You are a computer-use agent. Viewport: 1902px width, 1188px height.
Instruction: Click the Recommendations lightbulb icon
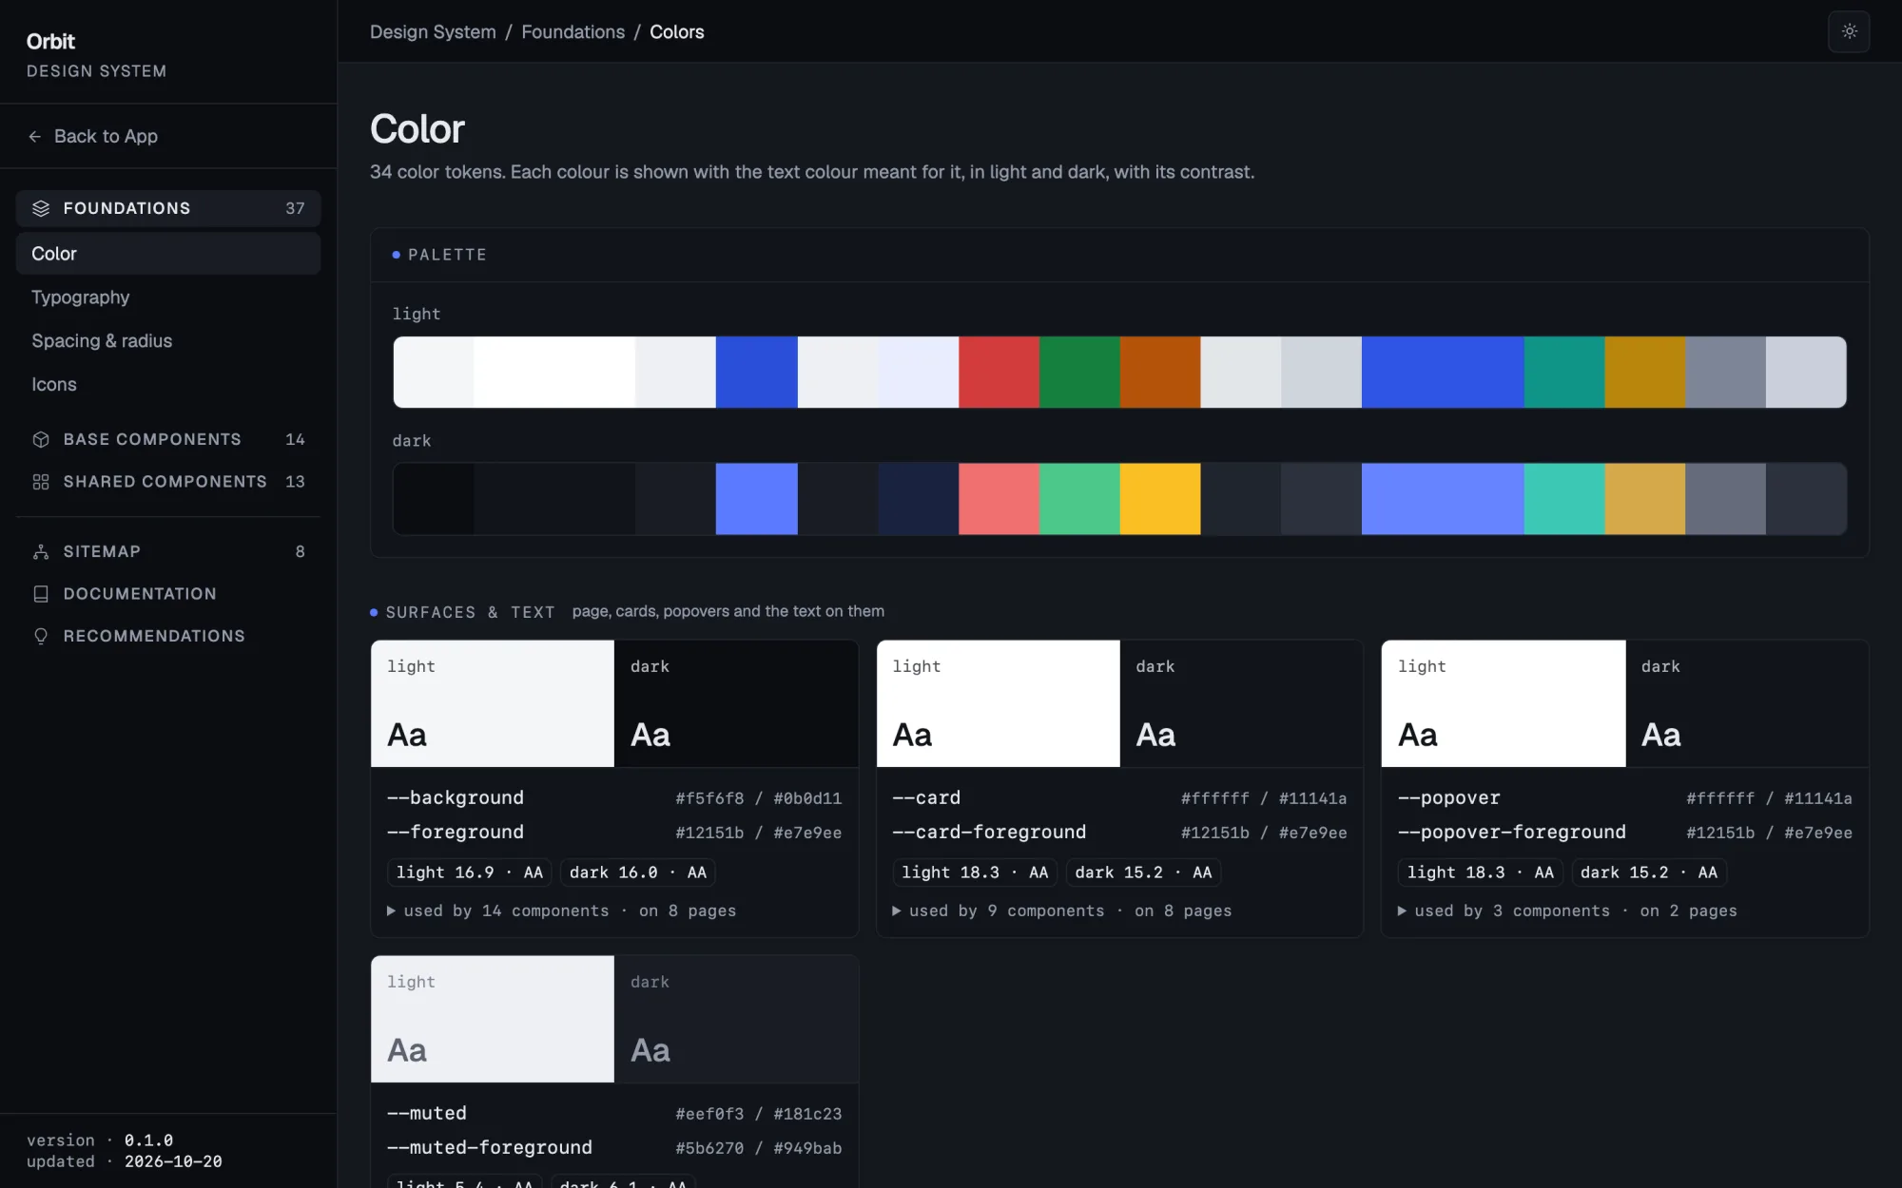pos(41,636)
